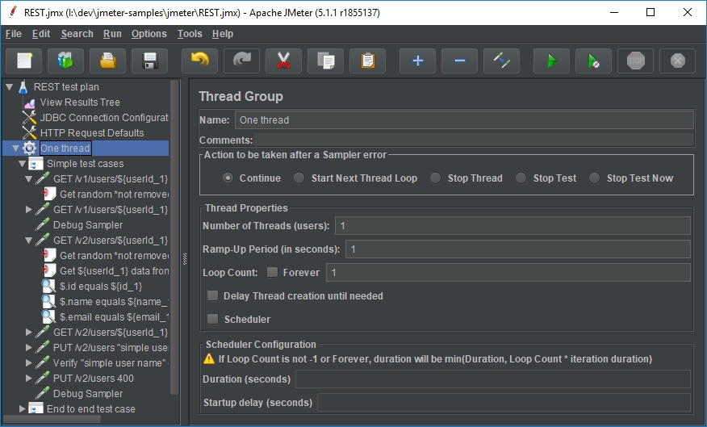Collapse the REST test plan node

pyautogui.click(x=10, y=87)
